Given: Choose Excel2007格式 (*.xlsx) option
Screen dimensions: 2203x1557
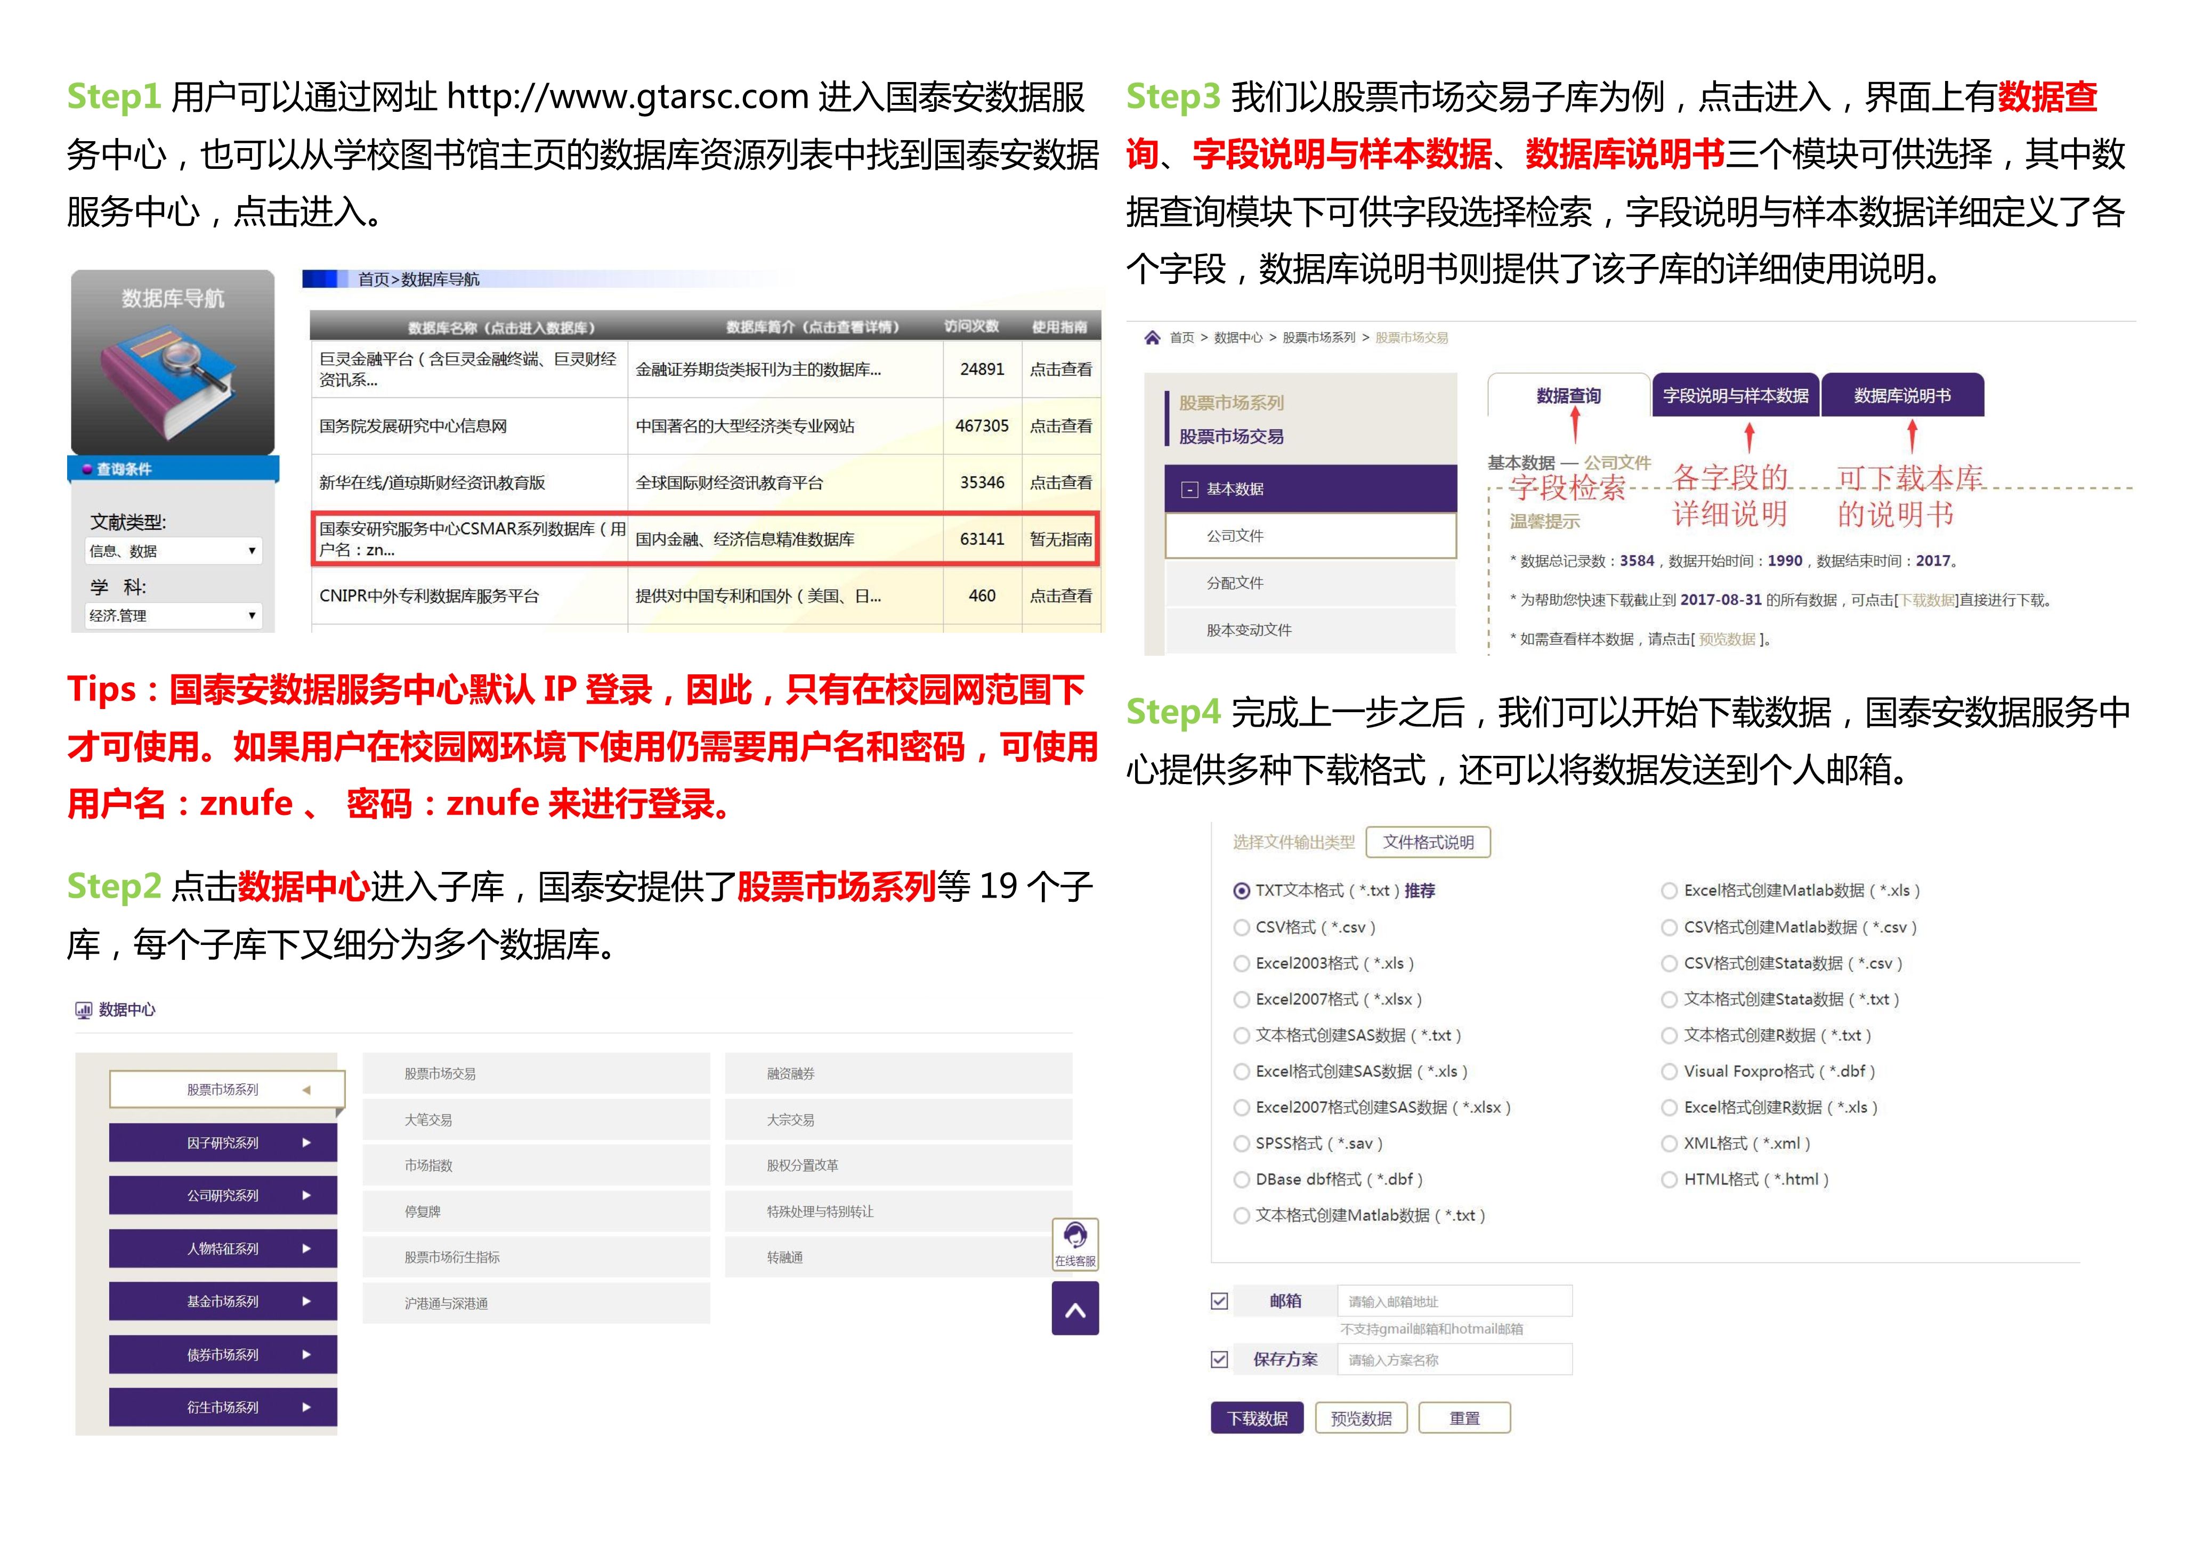Looking at the screenshot, I should coord(1241,1000).
